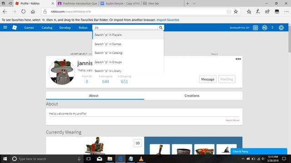
Task: Click the Roblox logo home icon
Action: 15,28
